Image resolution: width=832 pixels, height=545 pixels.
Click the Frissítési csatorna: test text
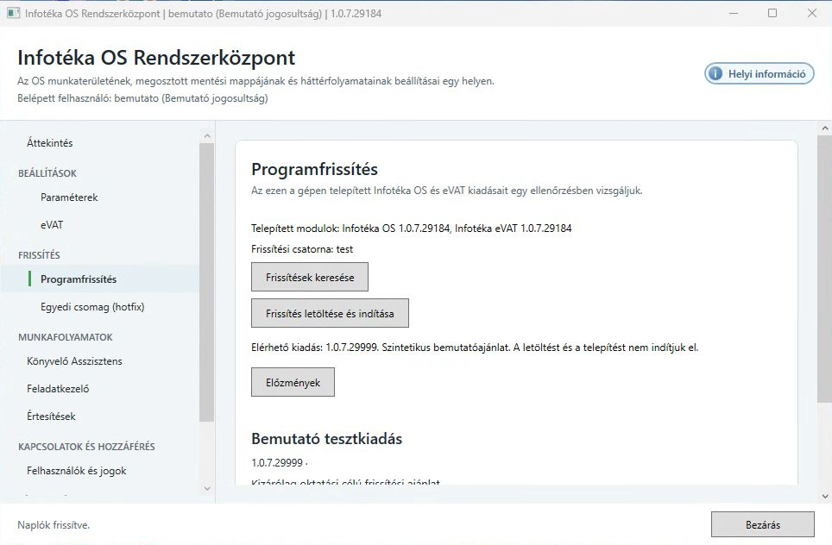click(x=302, y=249)
